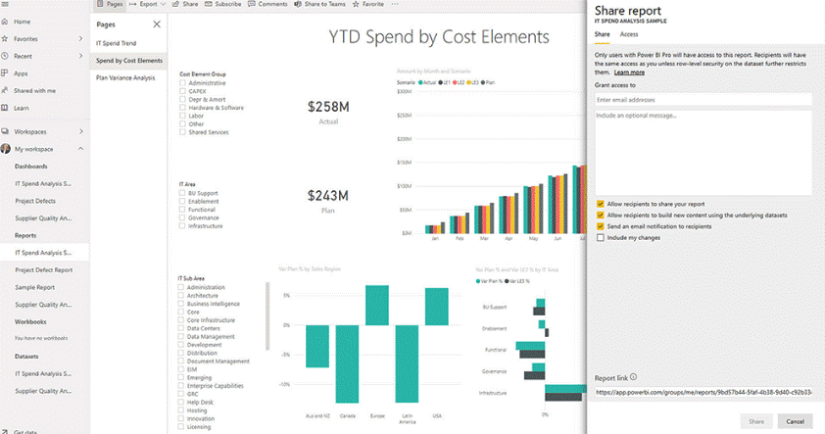
Task: Uncheck Send an email notification to recipients
Action: [x=601, y=226]
